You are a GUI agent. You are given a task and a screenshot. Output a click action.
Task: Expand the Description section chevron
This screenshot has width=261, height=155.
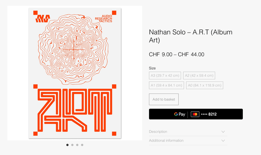[223, 132]
